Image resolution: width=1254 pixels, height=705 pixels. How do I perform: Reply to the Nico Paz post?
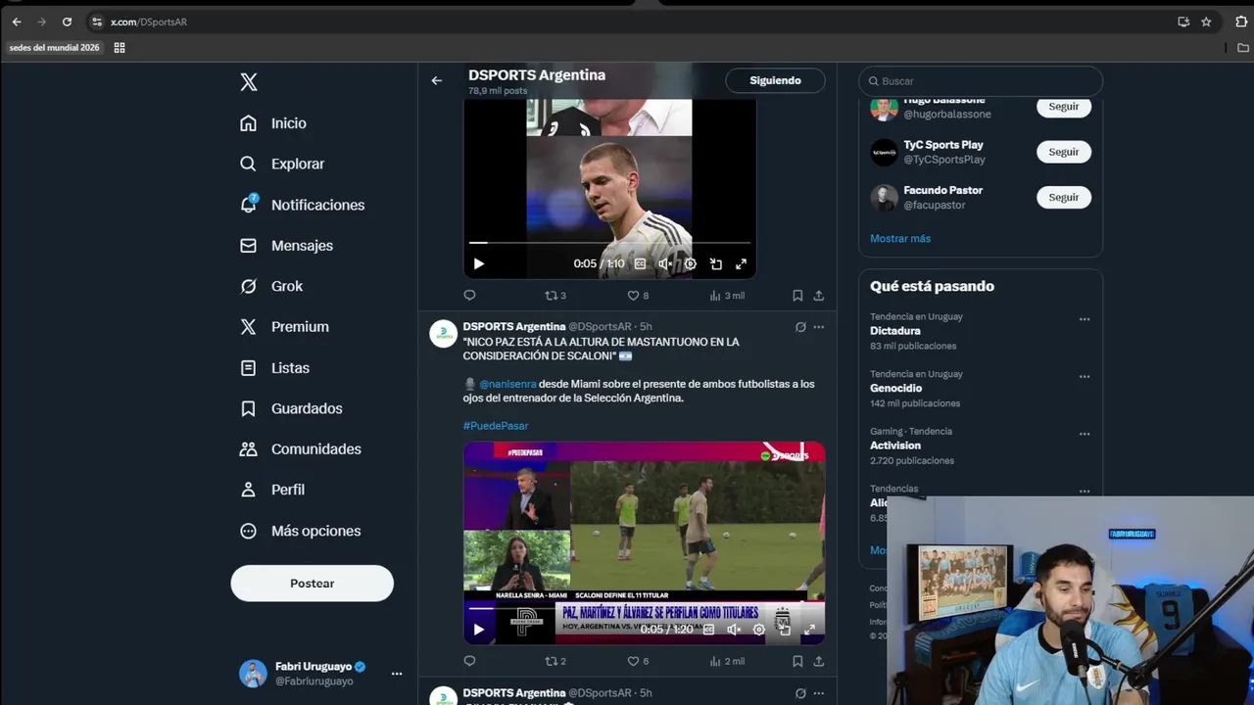tap(469, 661)
